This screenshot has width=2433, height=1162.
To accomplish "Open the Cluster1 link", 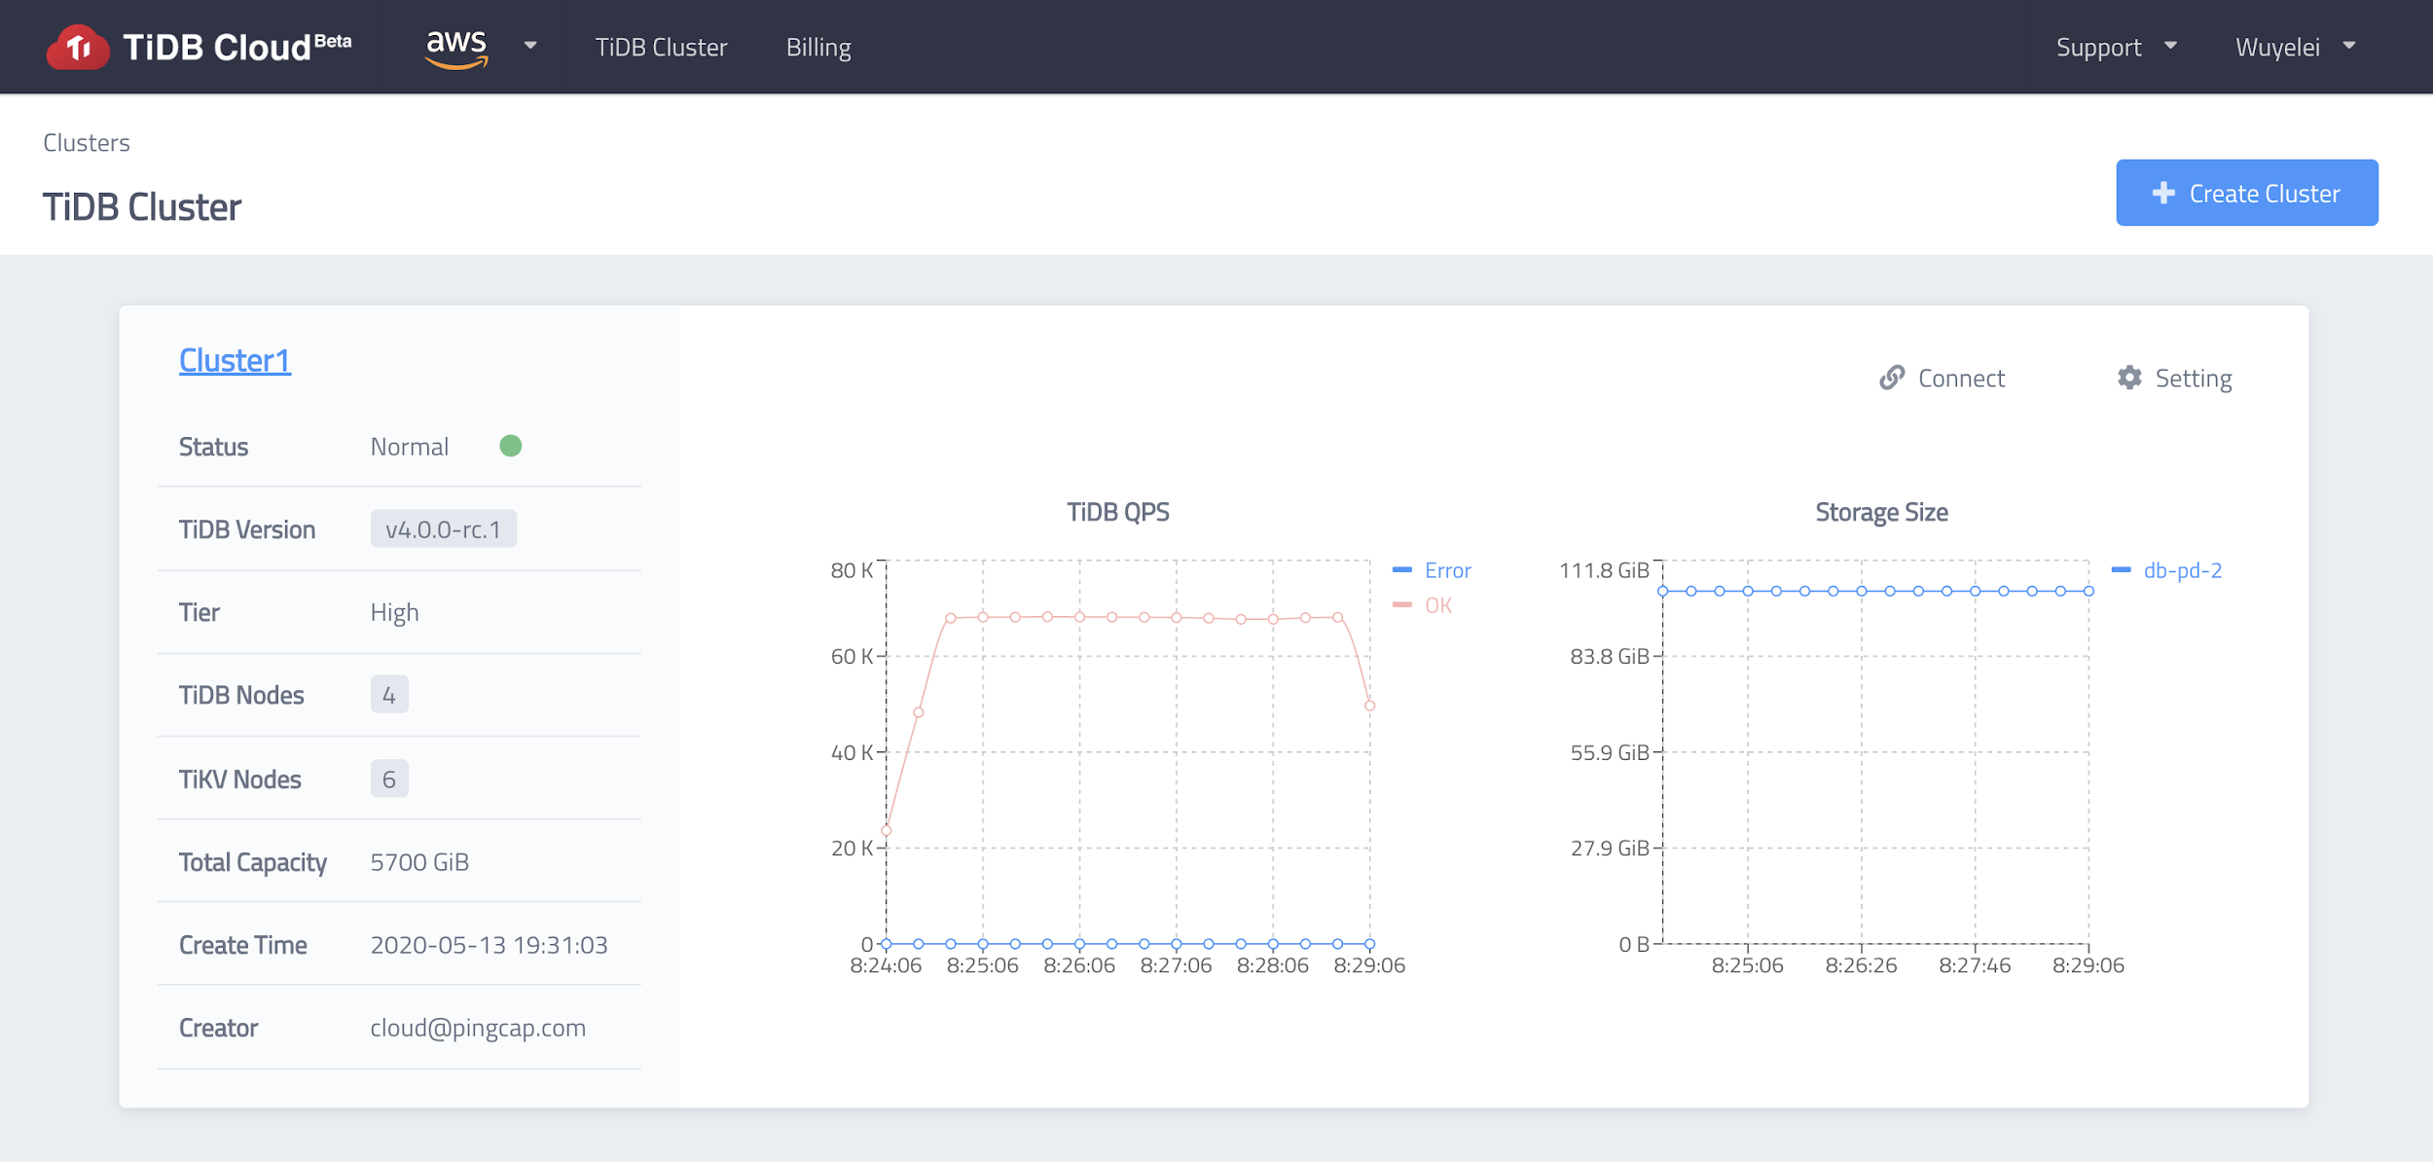I will tap(235, 360).
